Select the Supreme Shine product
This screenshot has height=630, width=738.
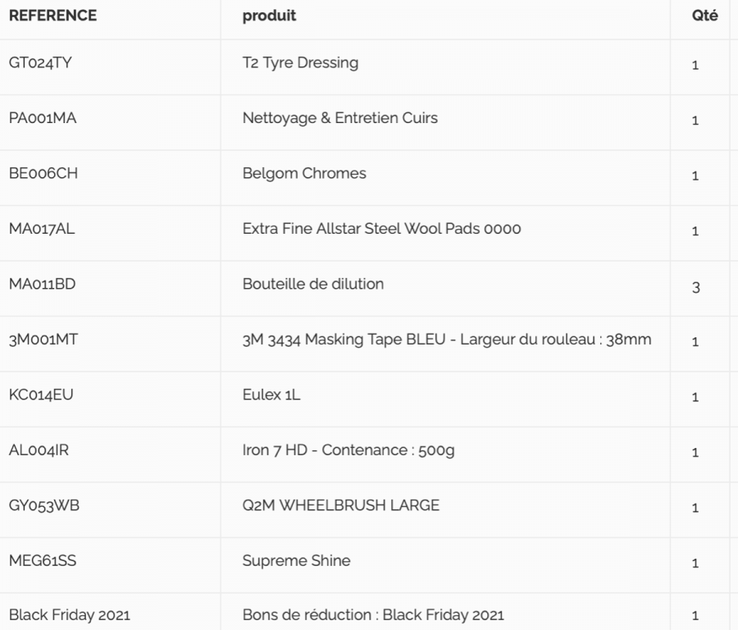click(296, 561)
